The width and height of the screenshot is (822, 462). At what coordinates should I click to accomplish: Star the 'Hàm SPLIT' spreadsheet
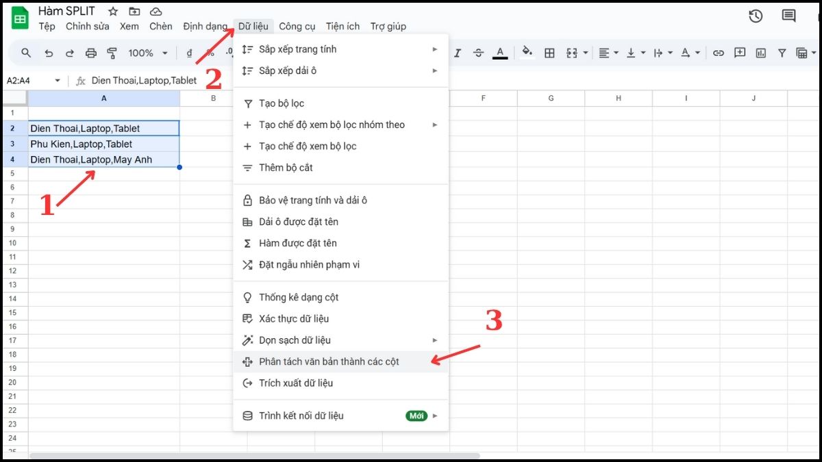112,11
